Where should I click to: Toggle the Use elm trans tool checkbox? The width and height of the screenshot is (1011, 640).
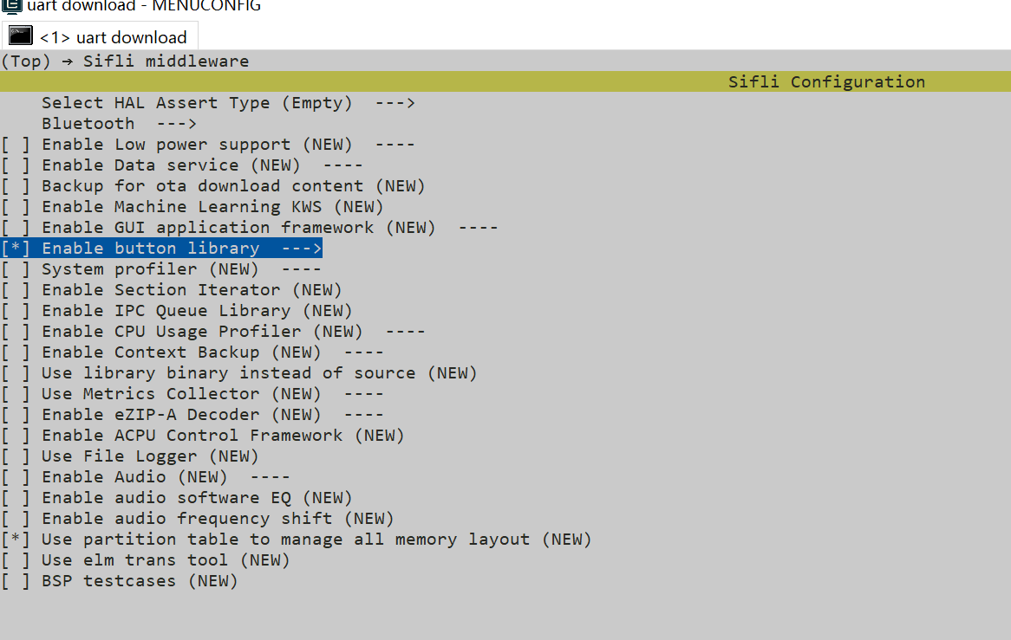point(16,560)
